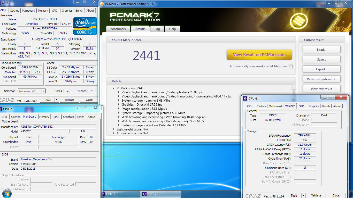
Task: Select the PCMark Benchmark tab
Action: point(118,29)
